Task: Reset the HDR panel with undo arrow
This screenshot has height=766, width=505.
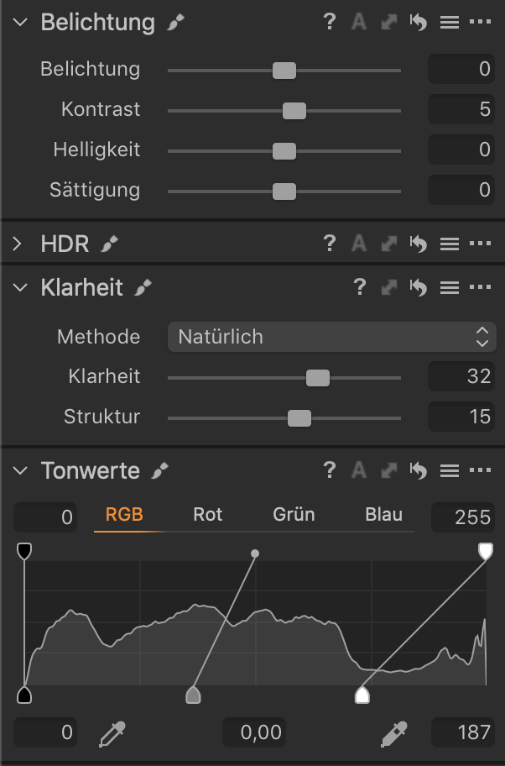Action: click(x=419, y=243)
